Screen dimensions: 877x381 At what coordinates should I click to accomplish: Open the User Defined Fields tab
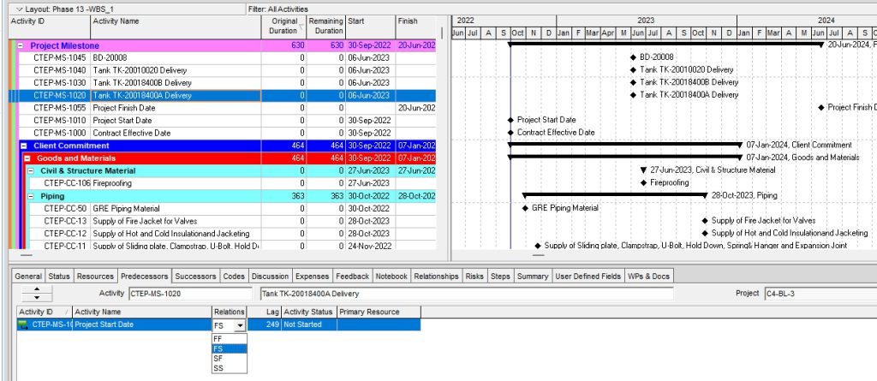[588, 277]
